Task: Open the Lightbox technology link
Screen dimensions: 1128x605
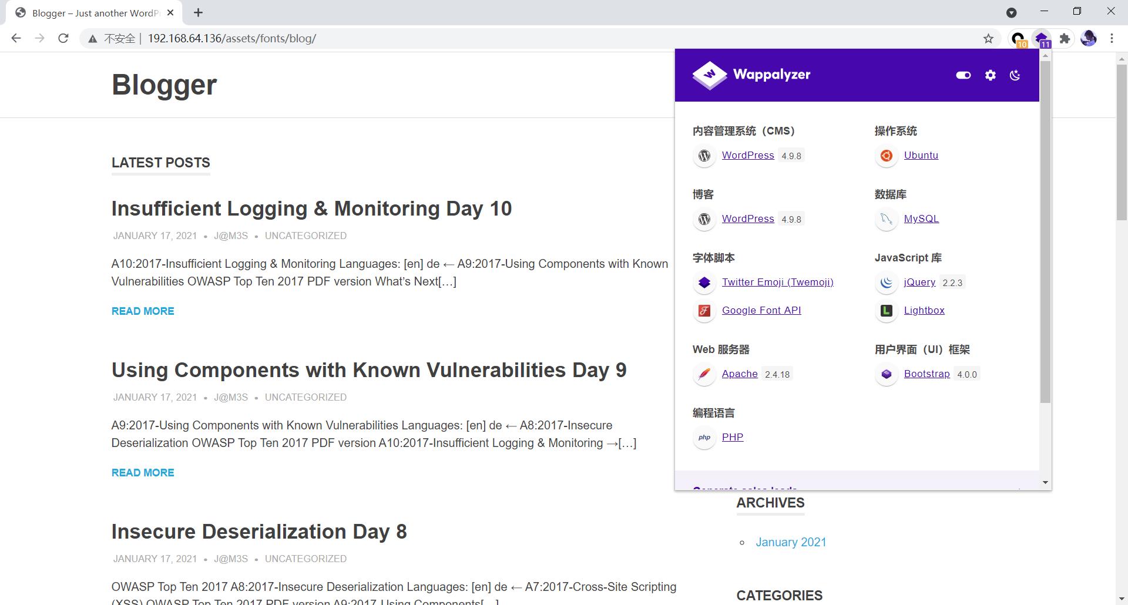Action: tap(924, 310)
